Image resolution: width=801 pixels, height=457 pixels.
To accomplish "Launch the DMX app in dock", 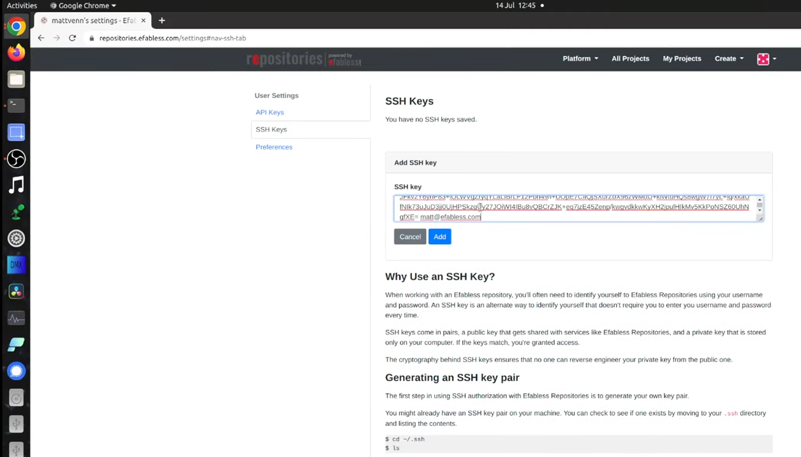I will pyautogui.click(x=16, y=265).
